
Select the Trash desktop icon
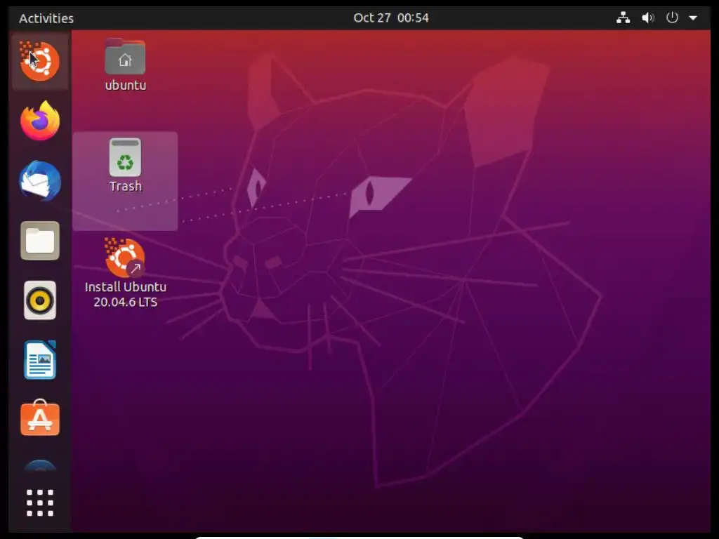click(125, 157)
